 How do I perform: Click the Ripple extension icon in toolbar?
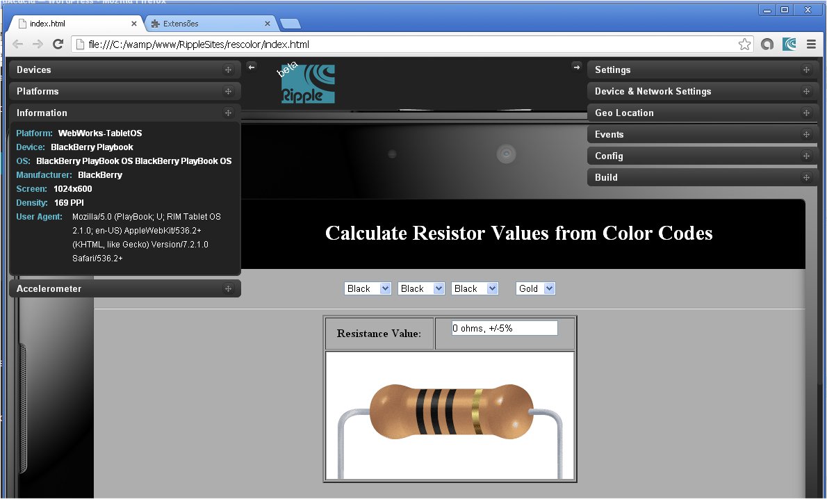pyautogui.click(x=789, y=44)
